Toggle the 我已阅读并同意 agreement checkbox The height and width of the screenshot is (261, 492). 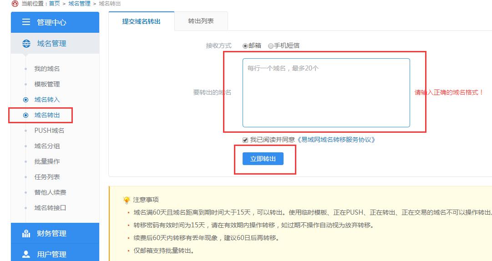click(x=246, y=140)
